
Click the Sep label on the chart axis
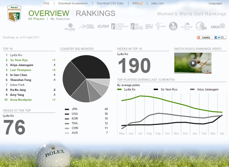pyautogui.click(x=158, y=134)
